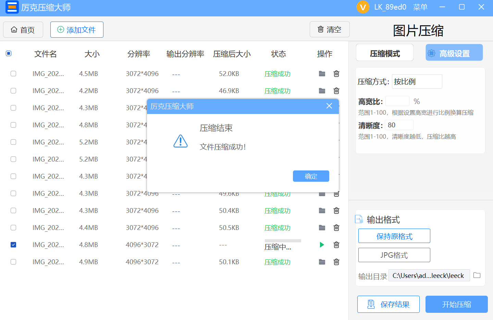Delete the row with 52.0KB result
This screenshot has width=493, height=320.
[336, 74]
